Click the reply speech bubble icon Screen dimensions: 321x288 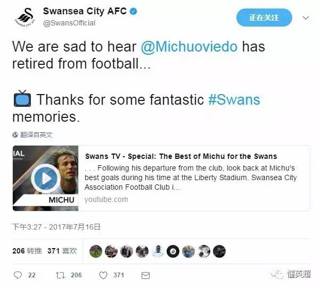click(18, 275)
